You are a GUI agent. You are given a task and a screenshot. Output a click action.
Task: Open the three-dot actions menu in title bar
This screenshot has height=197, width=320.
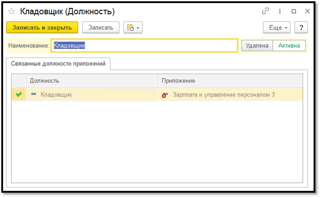click(280, 11)
